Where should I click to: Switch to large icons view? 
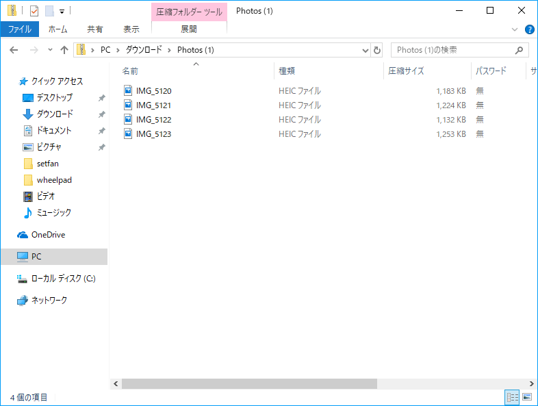[x=527, y=397]
